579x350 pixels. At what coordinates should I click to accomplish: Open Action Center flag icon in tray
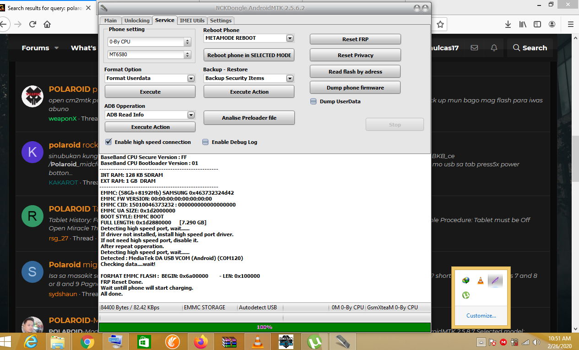tap(493, 342)
